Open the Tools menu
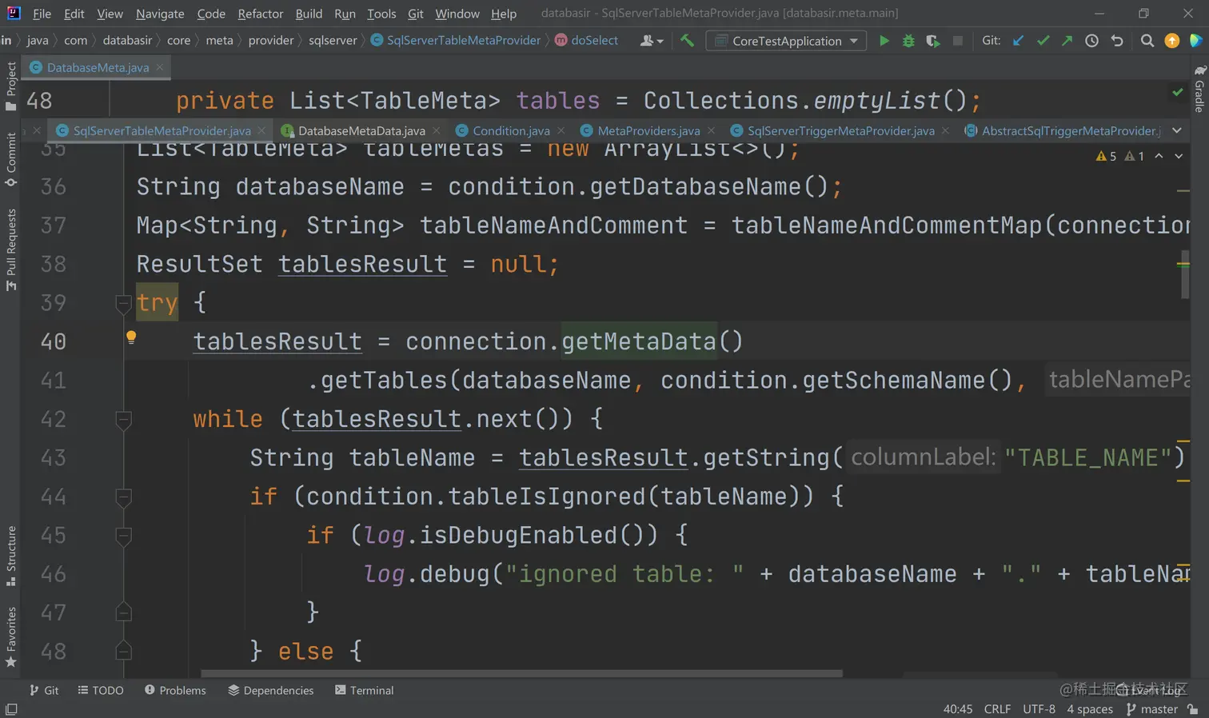 coord(381,14)
